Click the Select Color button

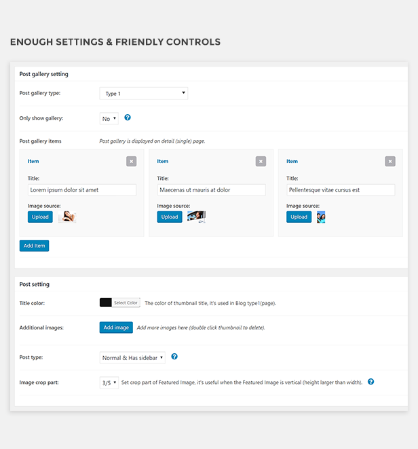[126, 303]
